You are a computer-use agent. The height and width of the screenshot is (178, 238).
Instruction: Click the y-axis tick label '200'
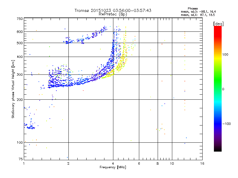pos(20,100)
